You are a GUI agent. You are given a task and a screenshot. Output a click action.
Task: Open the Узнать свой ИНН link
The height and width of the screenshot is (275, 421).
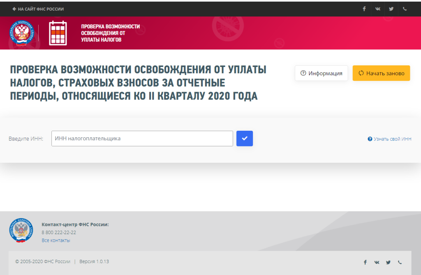tap(389, 139)
